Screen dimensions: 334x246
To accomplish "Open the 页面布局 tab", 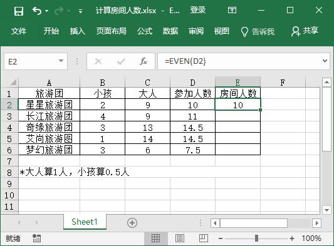I will point(111,31).
